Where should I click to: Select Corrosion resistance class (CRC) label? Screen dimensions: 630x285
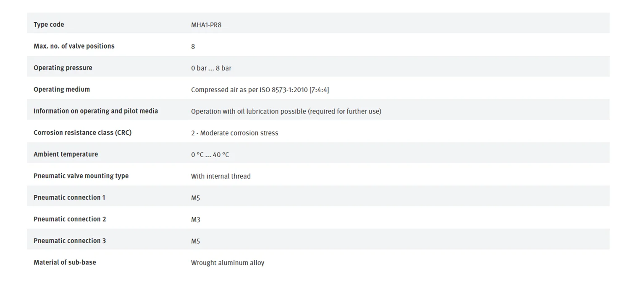click(x=82, y=132)
